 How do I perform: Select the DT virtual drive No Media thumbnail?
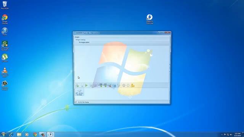(x=80, y=92)
